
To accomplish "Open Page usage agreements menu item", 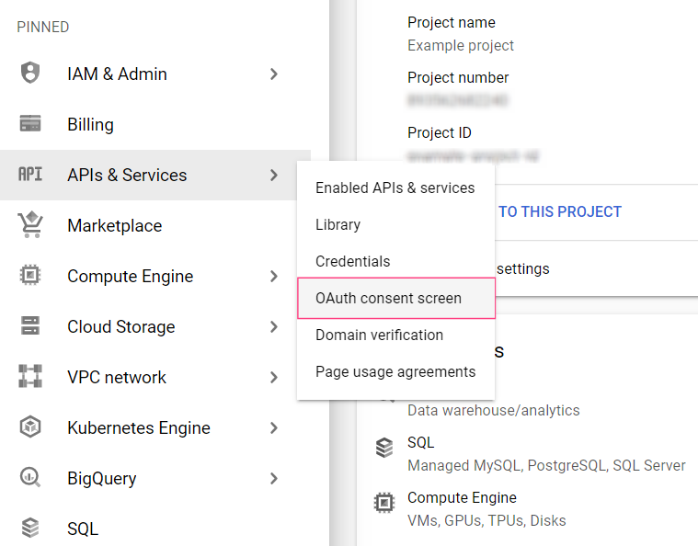I will click(x=395, y=371).
